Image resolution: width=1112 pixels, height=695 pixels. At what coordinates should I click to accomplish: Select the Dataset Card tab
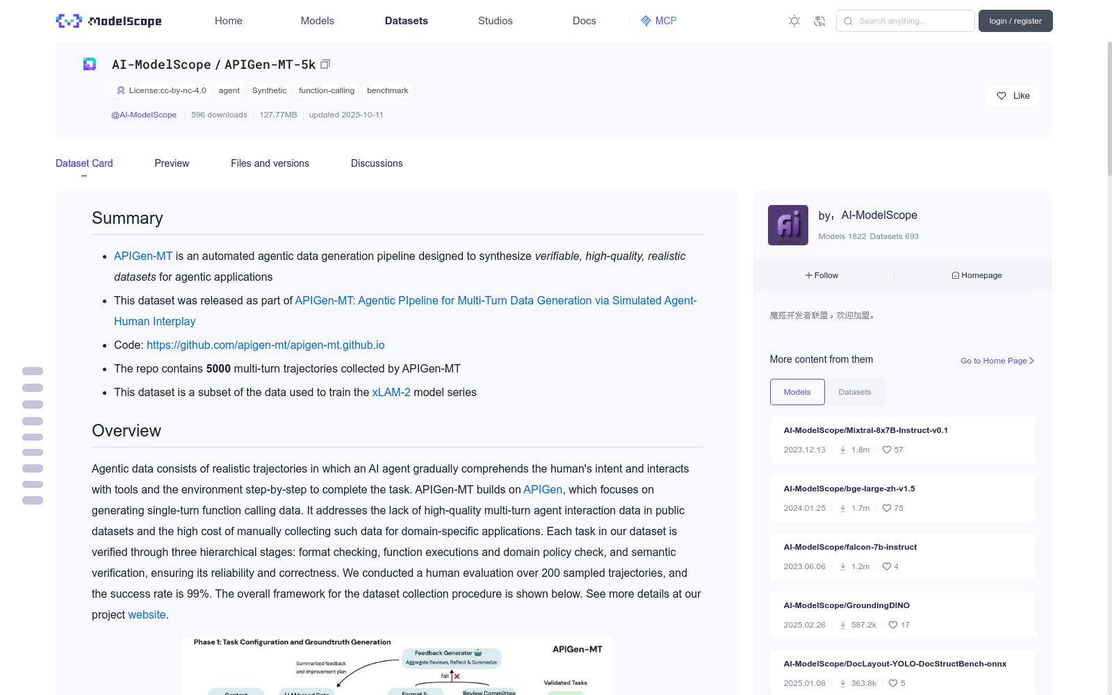pyautogui.click(x=84, y=163)
